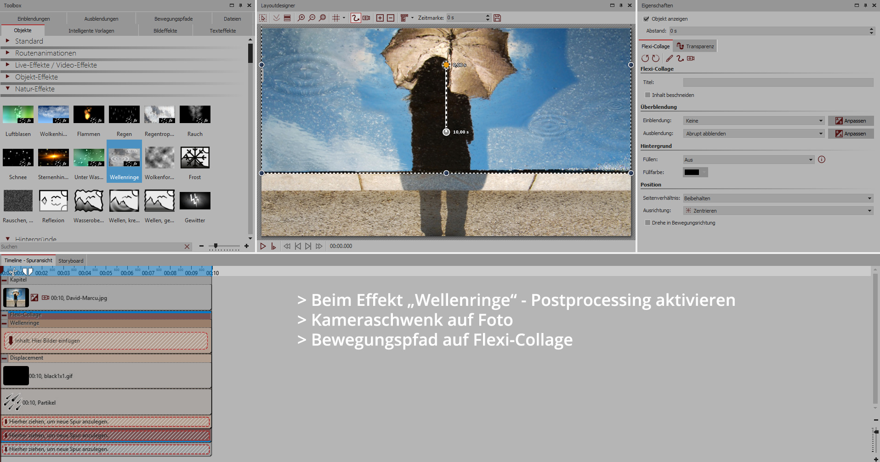The image size is (880, 462).
Task: Click rotate counter-clockwise icon in Eigenschaften
Action: point(645,58)
